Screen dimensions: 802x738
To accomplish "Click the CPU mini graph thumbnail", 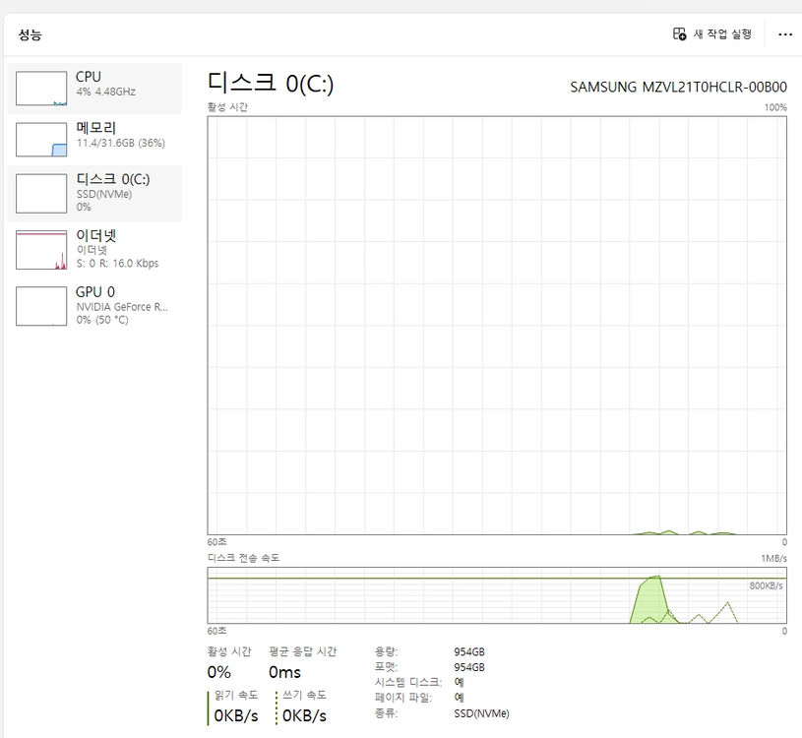I will (x=41, y=89).
